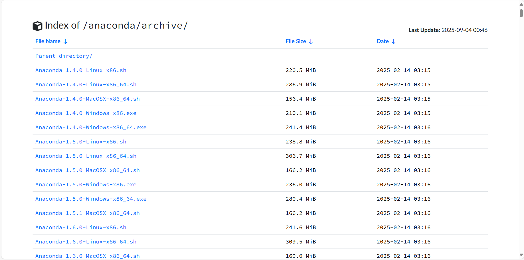Sort the list by File Name header
Viewport: 524px width, 260px height.
coord(48,41)
